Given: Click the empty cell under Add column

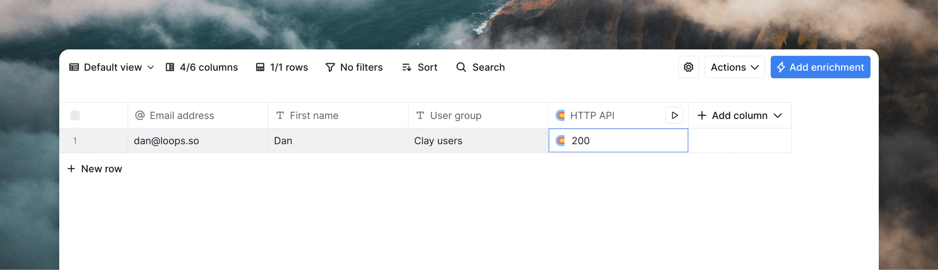Looking at the screenshot, I should [740, 141].
